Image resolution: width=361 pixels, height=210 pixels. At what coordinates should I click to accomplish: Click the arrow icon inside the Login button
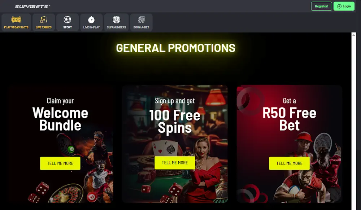pos(339,6)
